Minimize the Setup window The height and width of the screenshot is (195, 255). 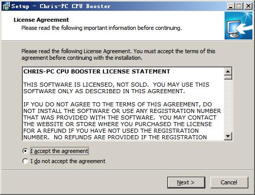coord(231,6)
